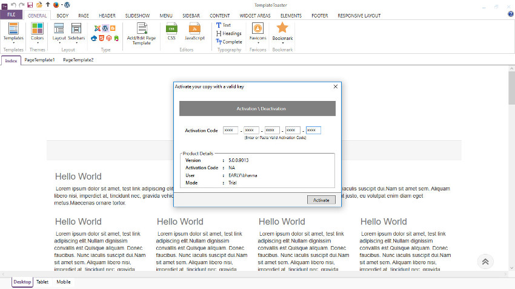Open the PageTemplate1 page tab
Screen dimensions: 515x289
[39, 60]
